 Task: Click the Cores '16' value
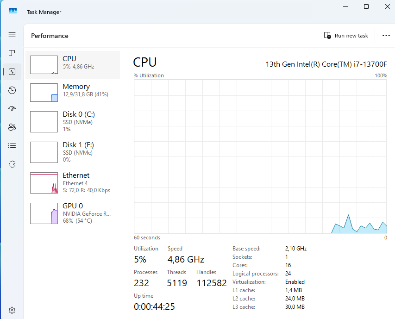[x=288, y=265]
